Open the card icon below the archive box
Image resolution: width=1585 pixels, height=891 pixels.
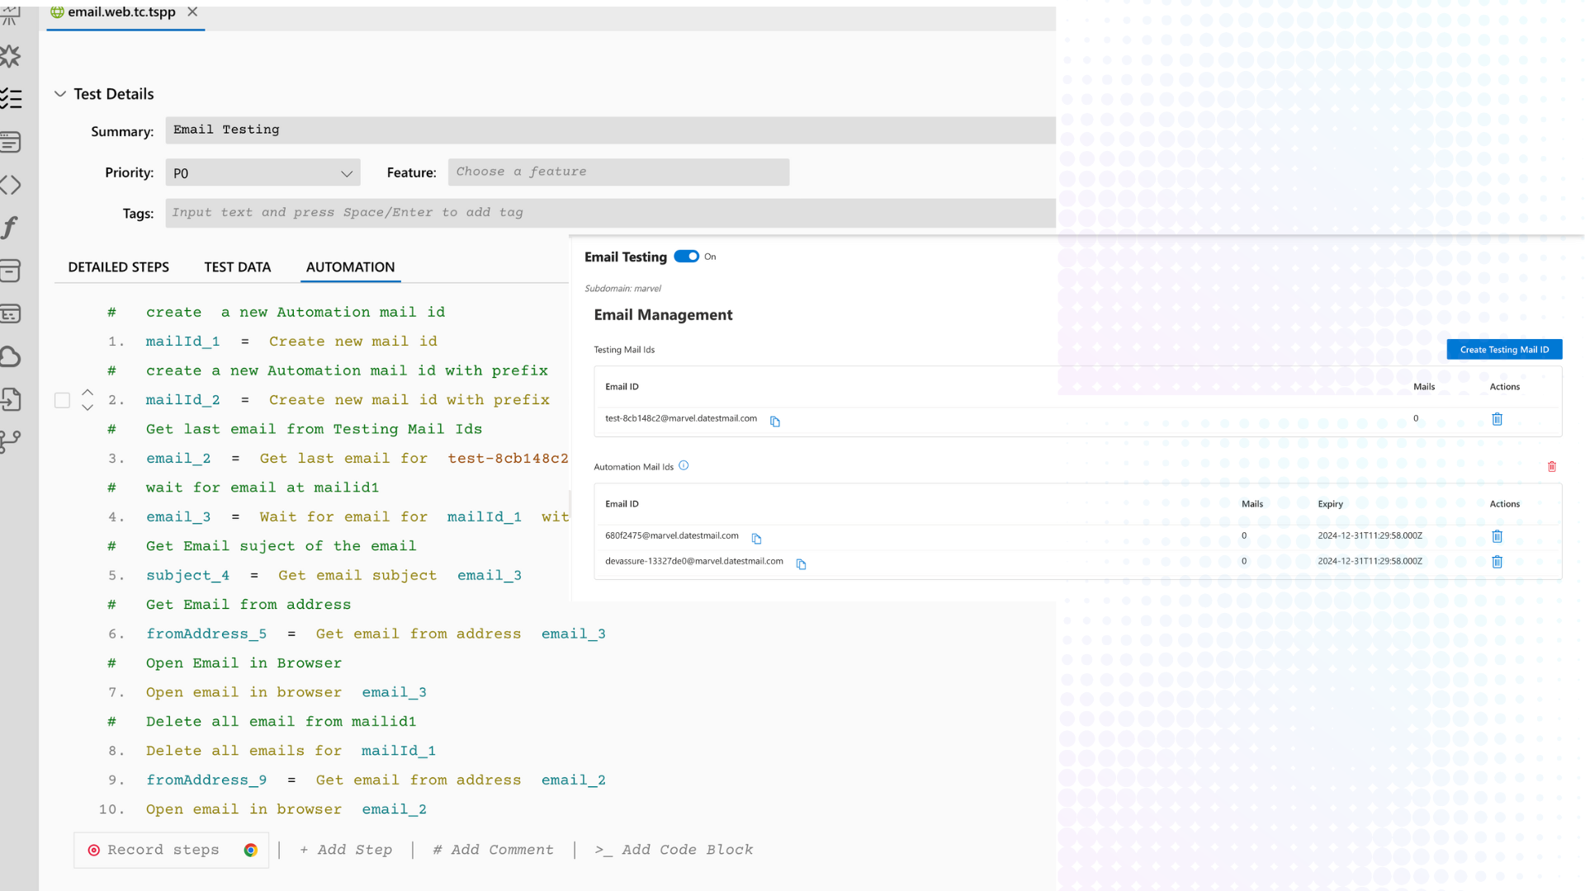(x=11, y=313)
